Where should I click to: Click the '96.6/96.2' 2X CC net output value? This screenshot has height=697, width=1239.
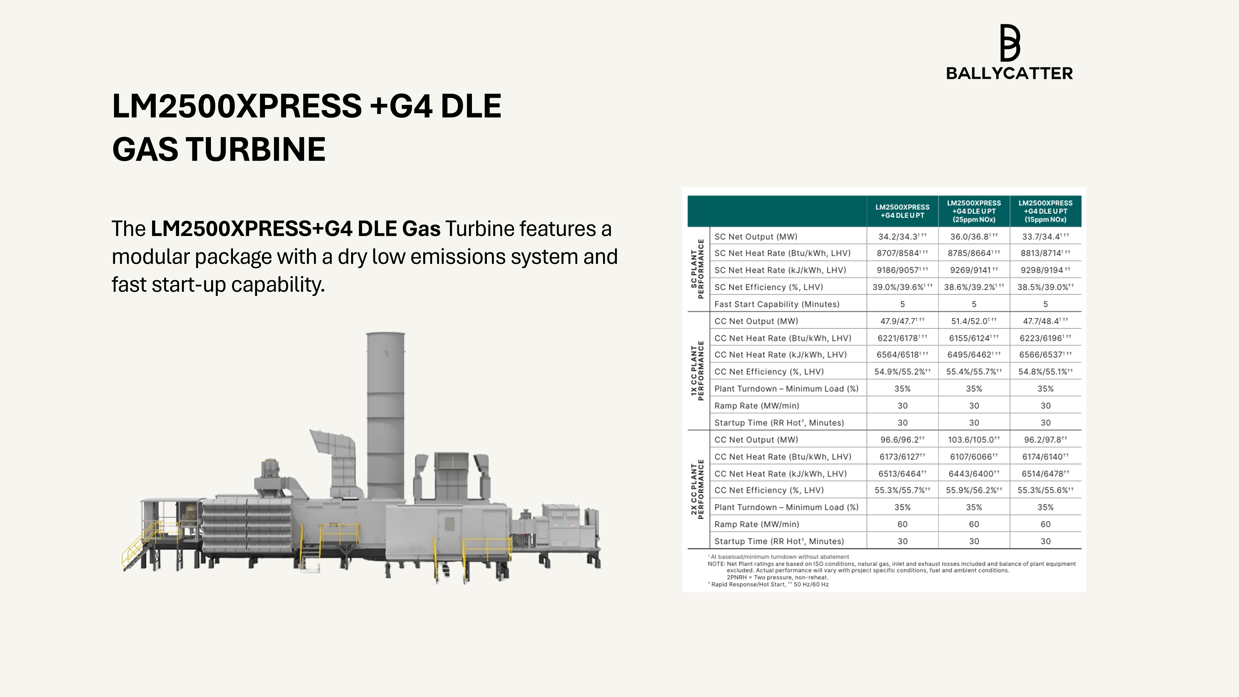902,440
